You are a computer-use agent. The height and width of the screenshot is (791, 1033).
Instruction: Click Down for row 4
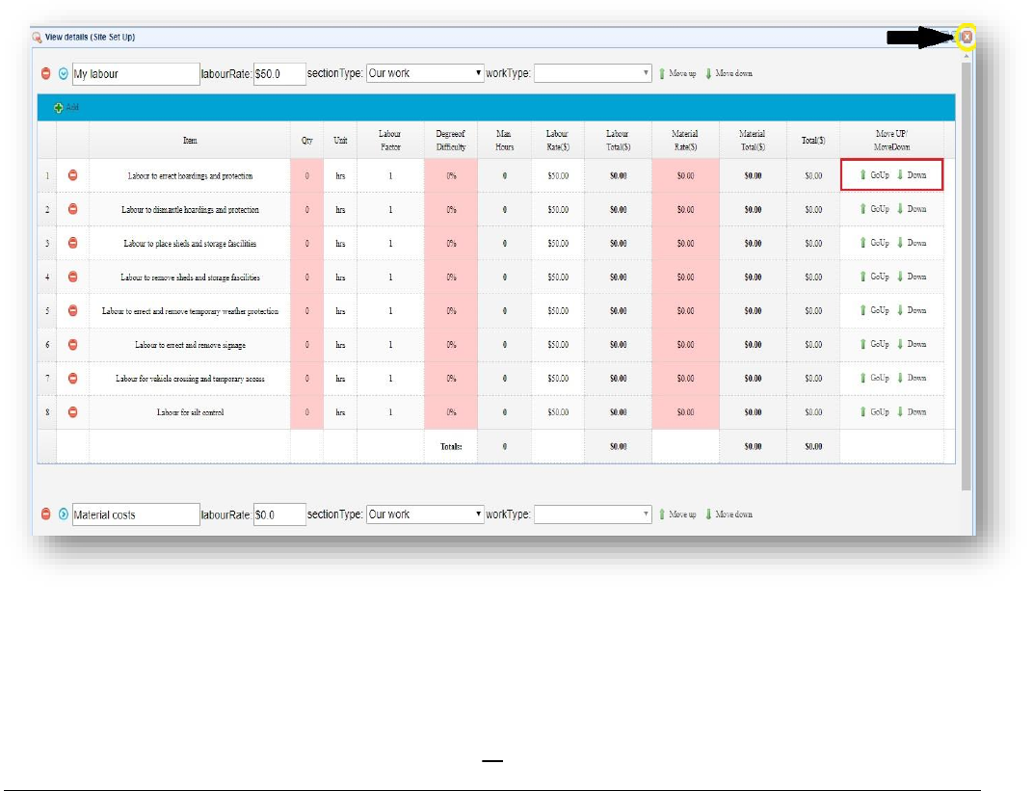point(912,277)
